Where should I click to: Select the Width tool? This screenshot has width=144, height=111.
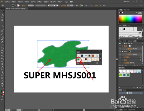click(x=2, y=50)
